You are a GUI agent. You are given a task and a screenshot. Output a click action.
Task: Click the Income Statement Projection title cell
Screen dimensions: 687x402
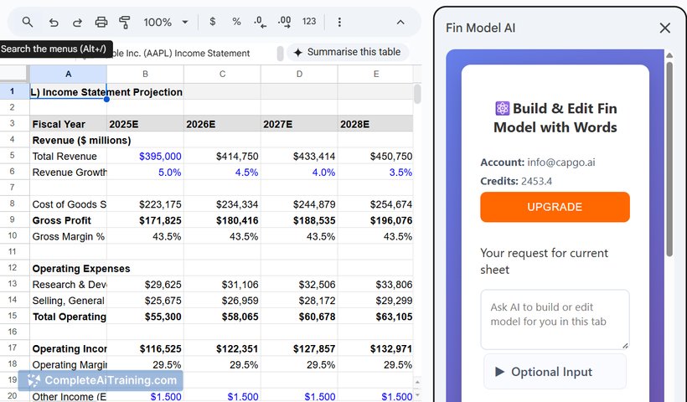69,91
